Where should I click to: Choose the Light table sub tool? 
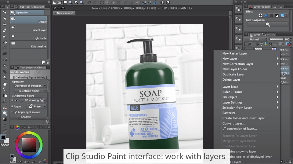click(x=29, y=36)
